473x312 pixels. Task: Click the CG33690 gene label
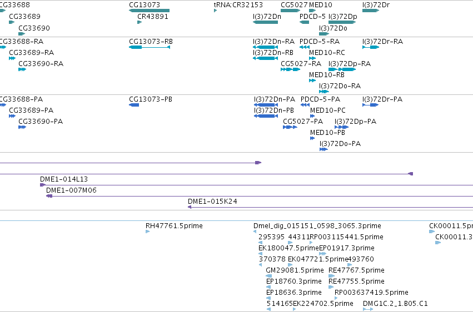[34, 28]
